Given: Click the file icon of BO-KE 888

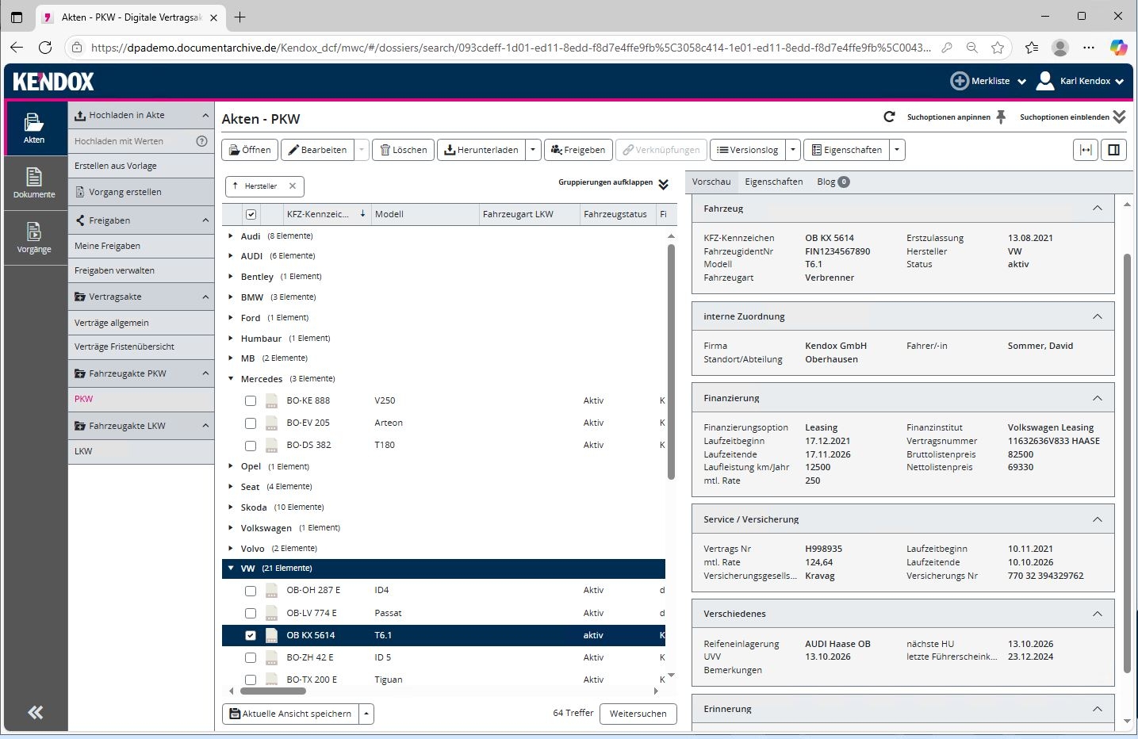Looking at the screenshot, I should pyautogui.click(x=271, y=401).
